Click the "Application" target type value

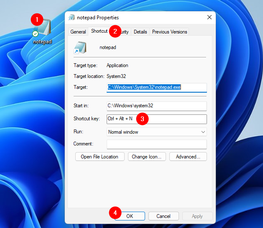[x=117, y=65]
